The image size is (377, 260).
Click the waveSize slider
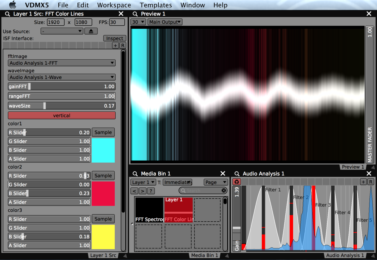(62, 106)
